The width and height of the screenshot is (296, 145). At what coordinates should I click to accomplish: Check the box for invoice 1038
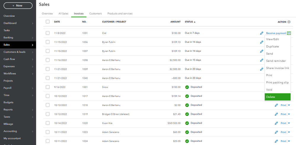[48, 60]
